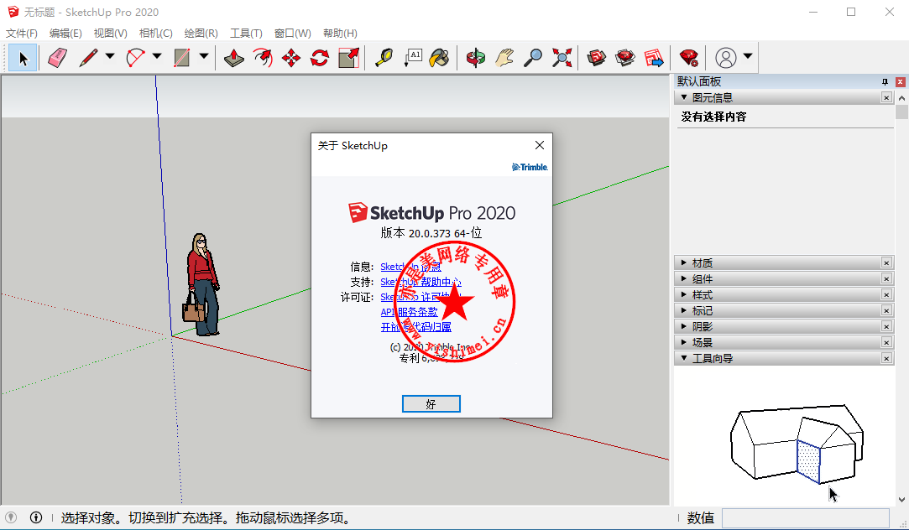Select the Zoom Extents tool

click(x=562, y=58)
